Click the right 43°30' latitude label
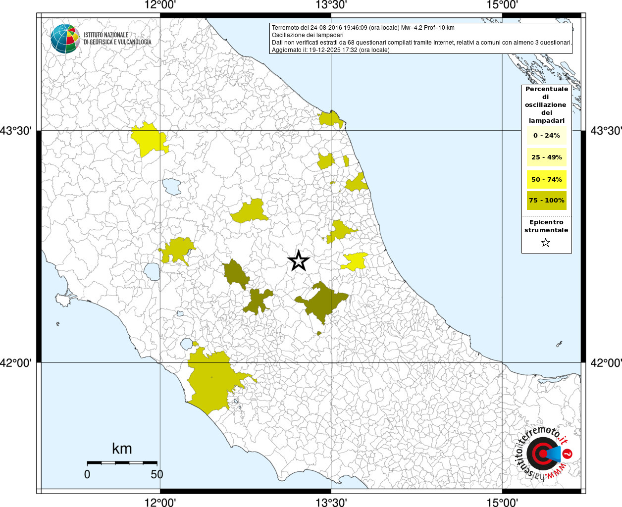The width and height of the screenshot is (622, 507). 606,131
